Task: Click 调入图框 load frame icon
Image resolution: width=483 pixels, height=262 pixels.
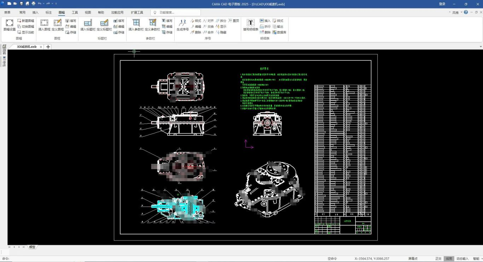Action: [44, 25]
